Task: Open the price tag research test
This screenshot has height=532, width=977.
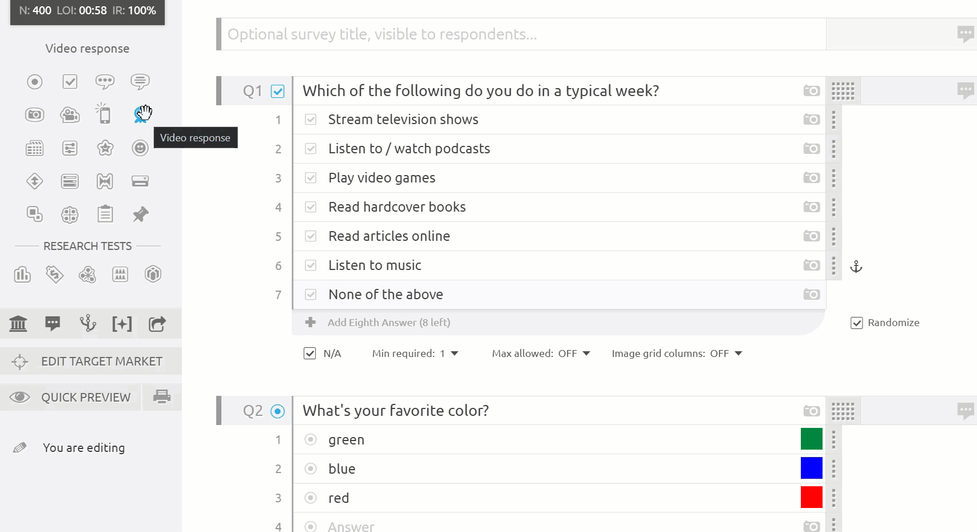Action: click(54, 275)
